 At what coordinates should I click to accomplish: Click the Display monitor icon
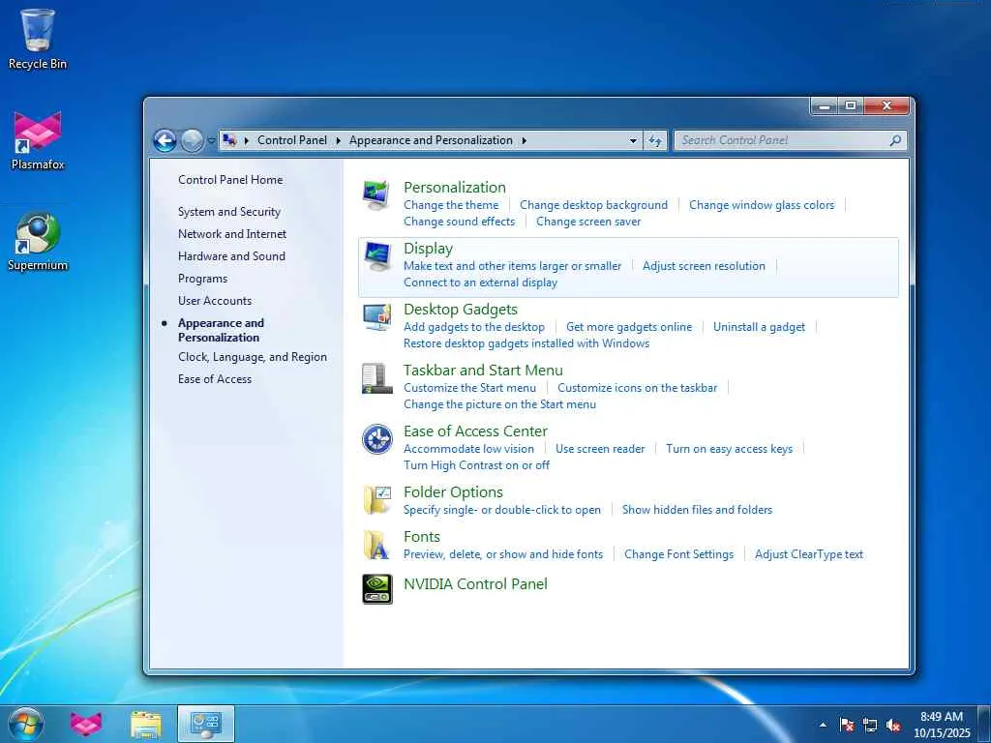pos(376,255)
